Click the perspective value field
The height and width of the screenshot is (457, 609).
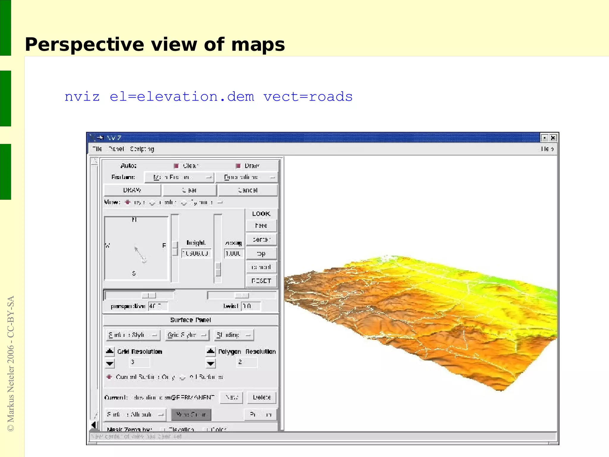coord(158,306)
